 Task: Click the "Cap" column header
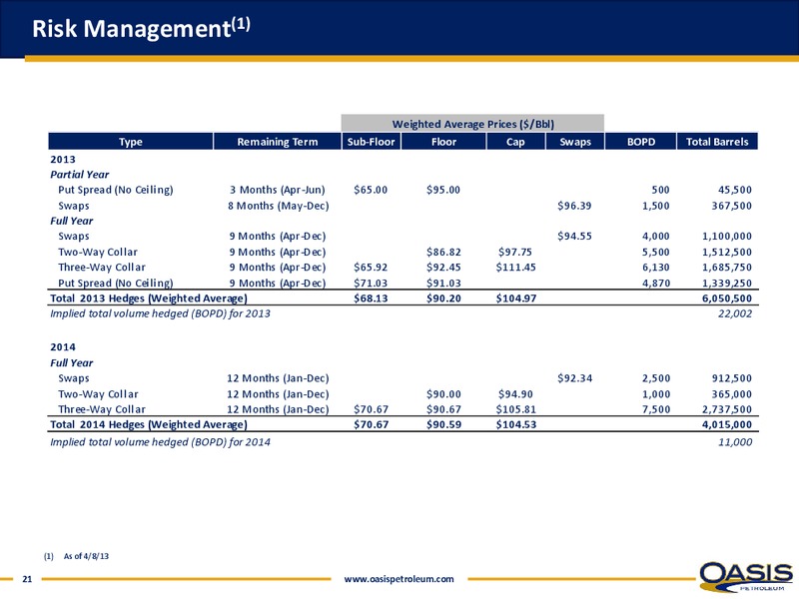[515, 142]
